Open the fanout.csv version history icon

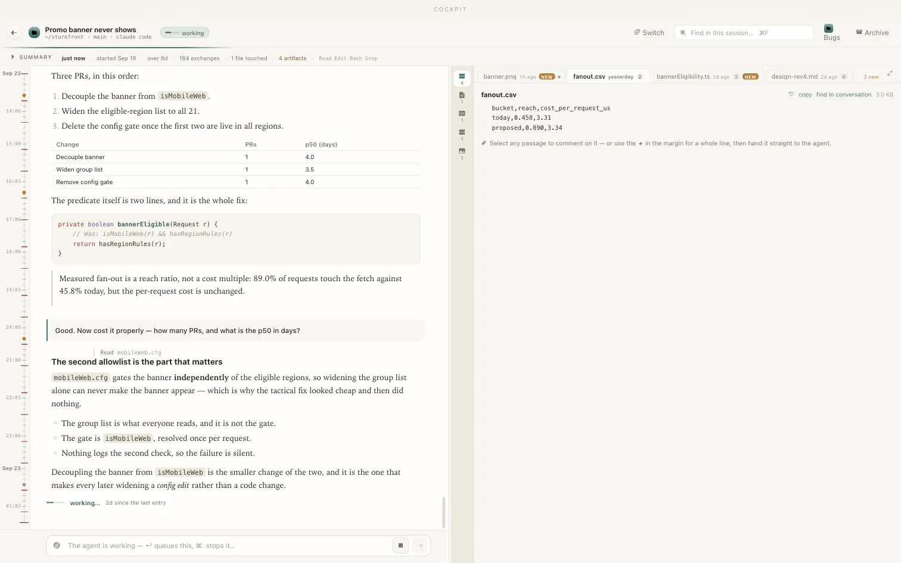pos(791,94)
